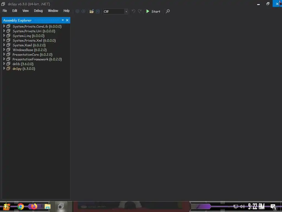Expand the dnlib node
Viewport: 282px width, 212px height.
click(4, 64)
